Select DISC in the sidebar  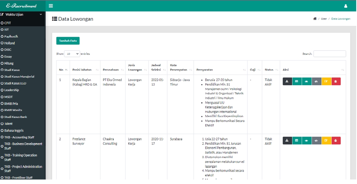(x=23, y=50)
